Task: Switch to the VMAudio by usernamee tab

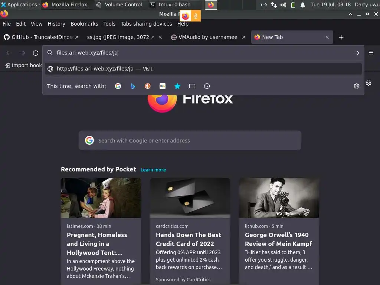Action: (x=208, y=37)
